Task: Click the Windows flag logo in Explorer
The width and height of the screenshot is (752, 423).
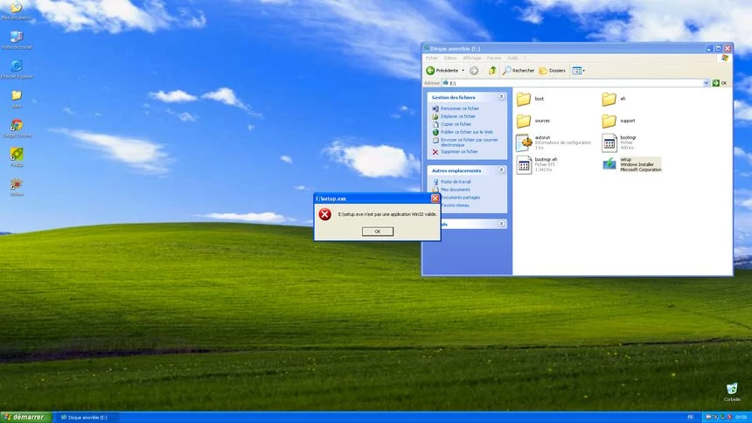Action: click(725, 58)
